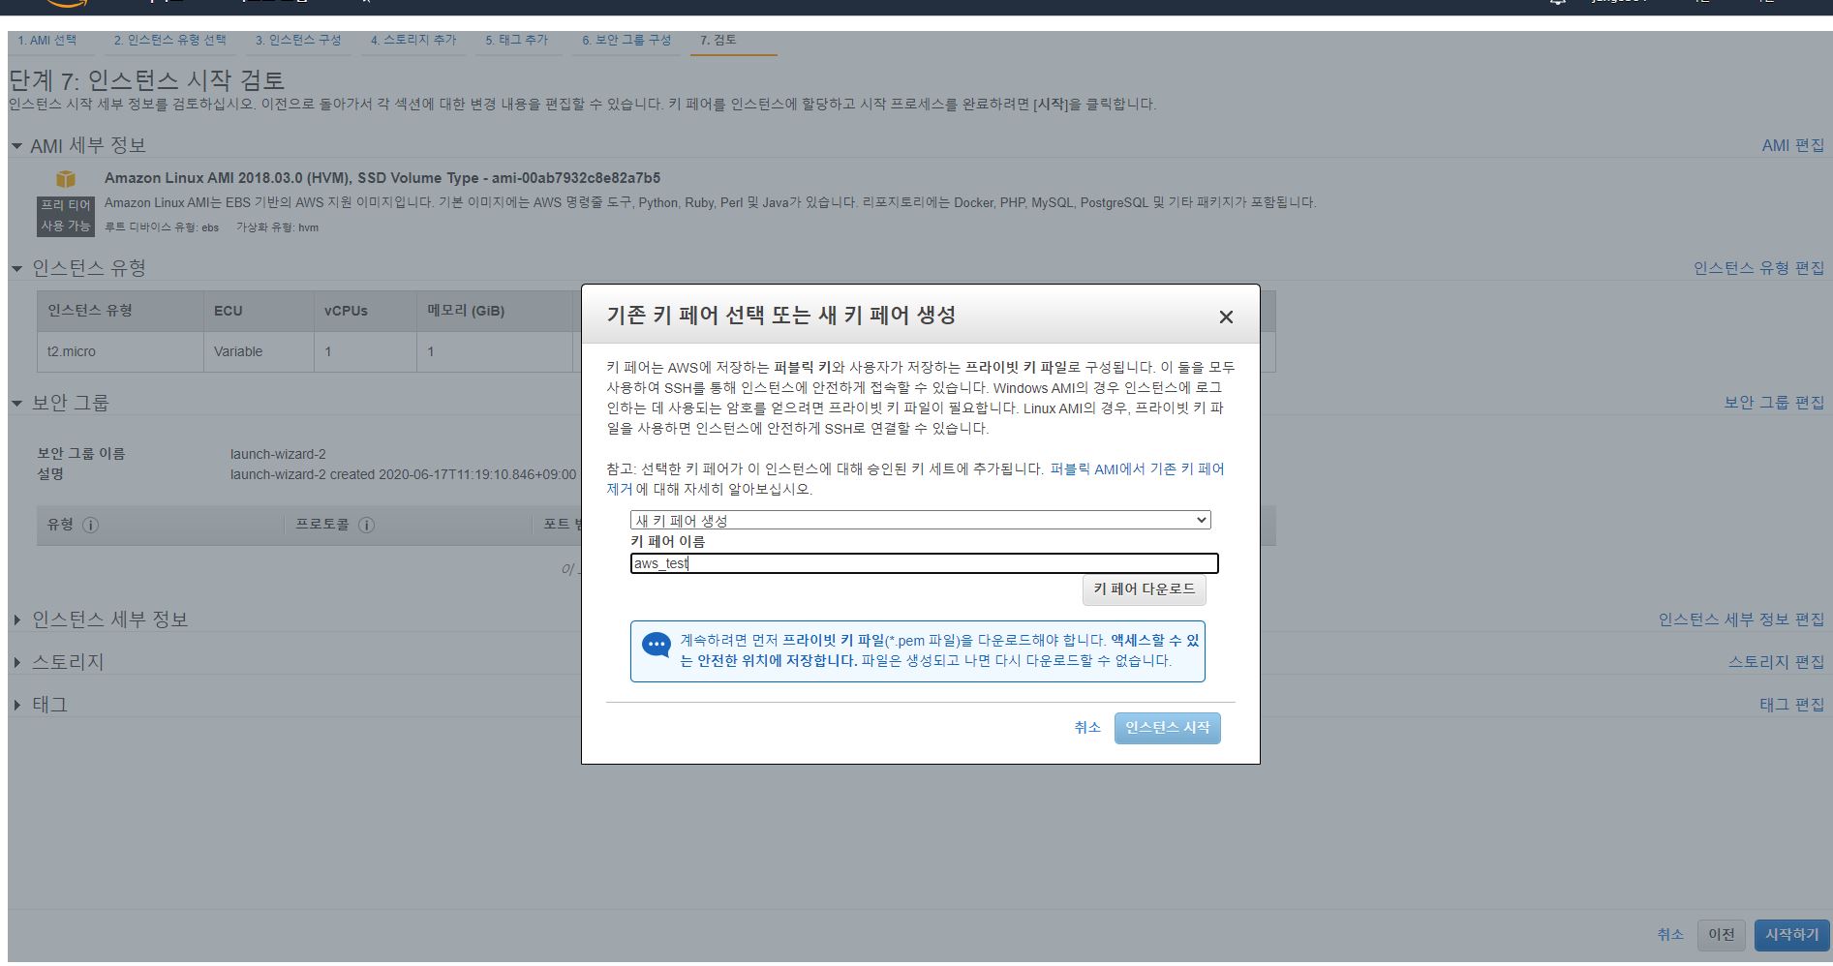Click the 인스턴스 유형 편집 link
This screenshot has width=1833, height=966.
point(1758,268)
